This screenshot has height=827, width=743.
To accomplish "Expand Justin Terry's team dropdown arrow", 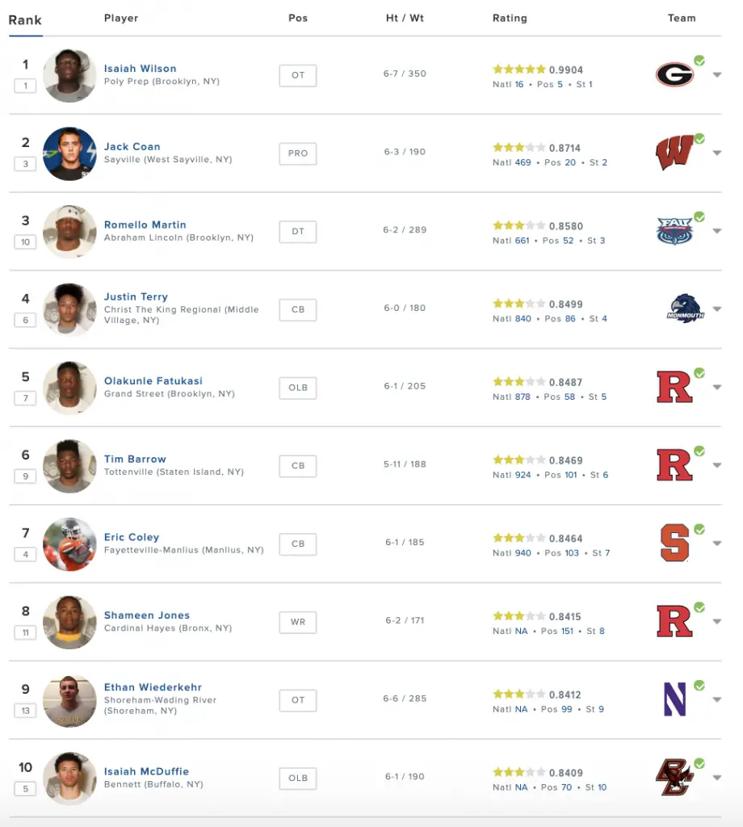I will (716, 309).
